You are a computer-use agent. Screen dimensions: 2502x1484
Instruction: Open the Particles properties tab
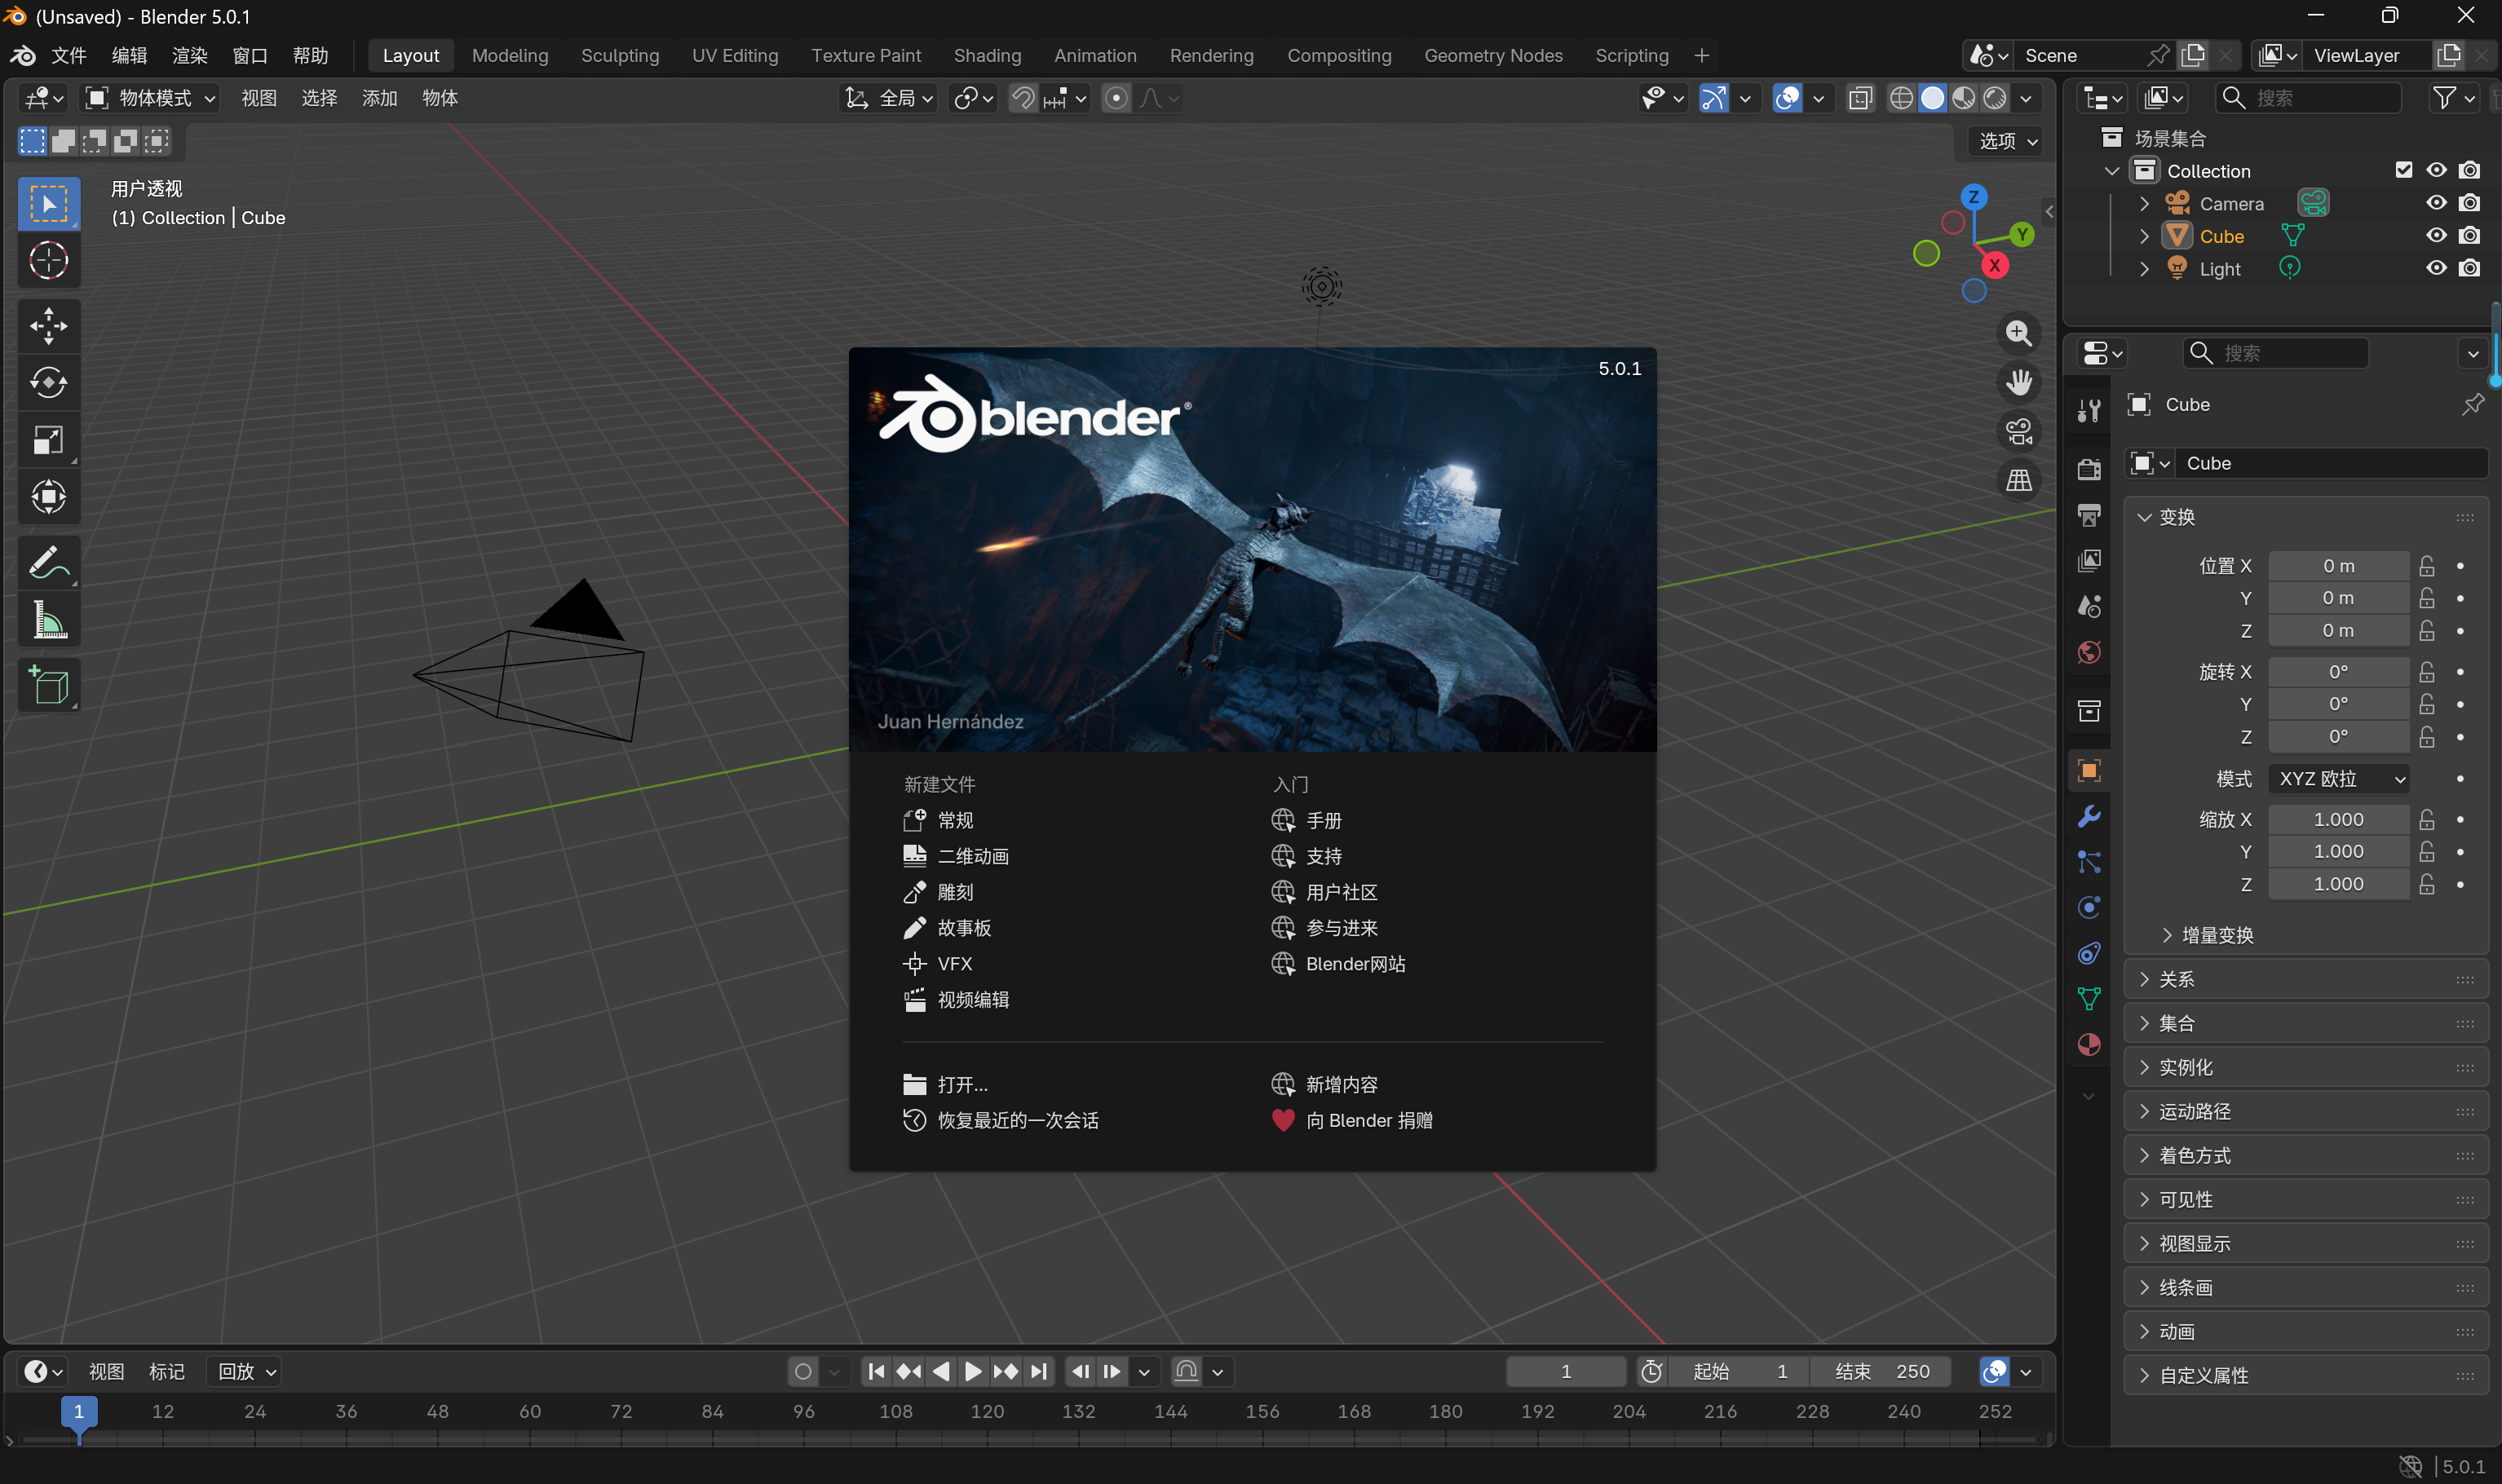tap(2088, 862)
